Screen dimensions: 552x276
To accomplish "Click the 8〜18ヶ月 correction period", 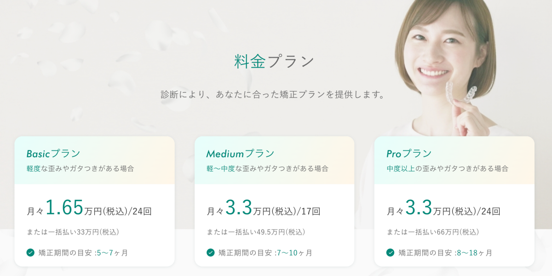I will 474,253.
